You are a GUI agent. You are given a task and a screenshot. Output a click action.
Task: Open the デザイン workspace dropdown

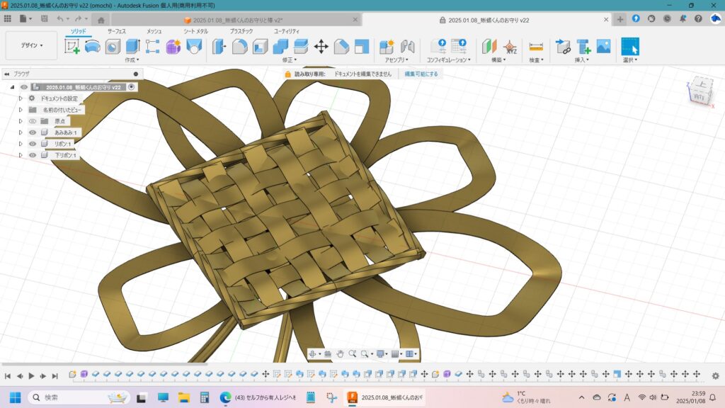[31, 45]
